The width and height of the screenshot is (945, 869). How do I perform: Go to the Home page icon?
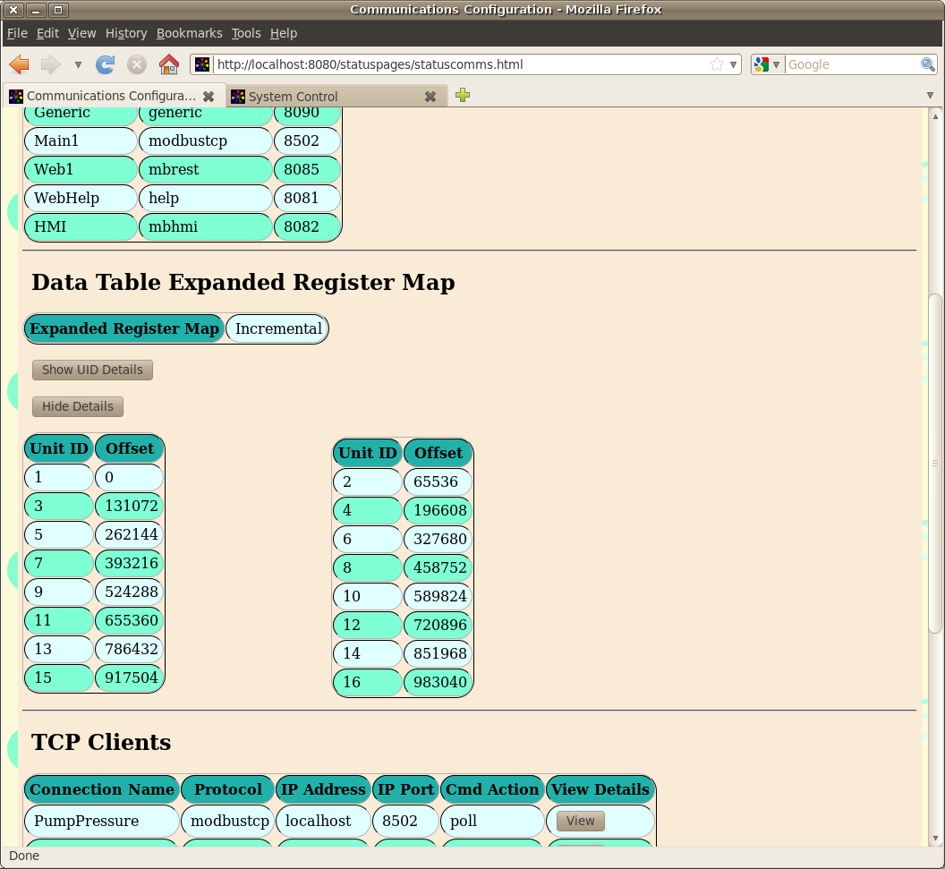(168, 64)
